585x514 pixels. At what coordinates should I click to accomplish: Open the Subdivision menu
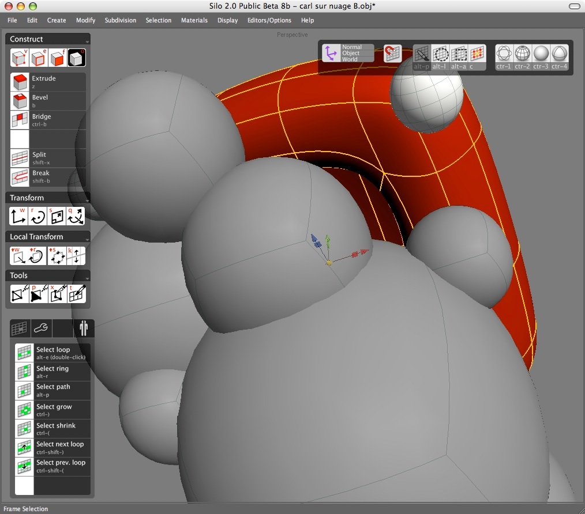click(x=120, y=20)
